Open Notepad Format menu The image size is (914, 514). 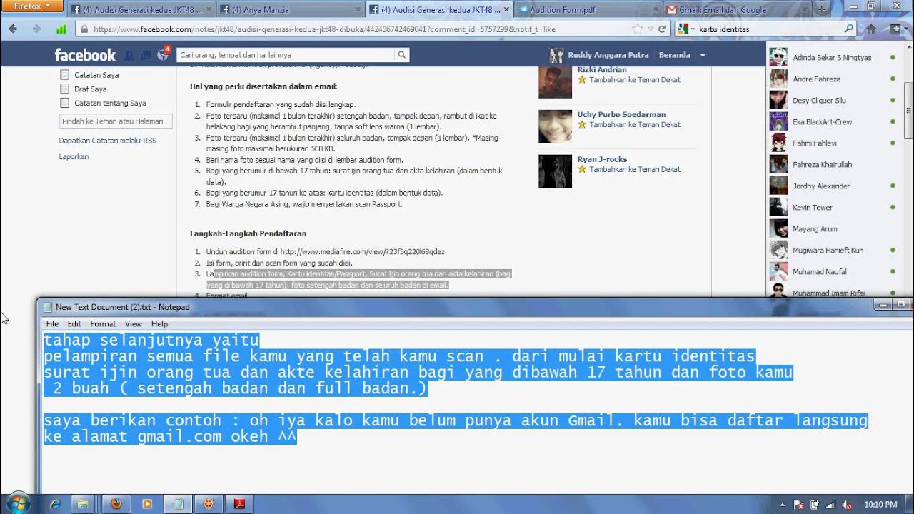click(103, 323)
